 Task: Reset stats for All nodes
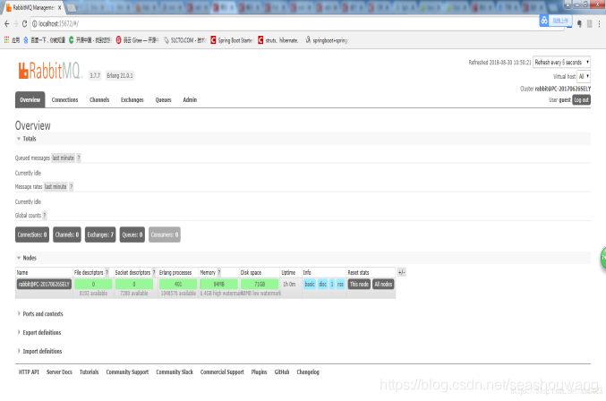point(383,284)
